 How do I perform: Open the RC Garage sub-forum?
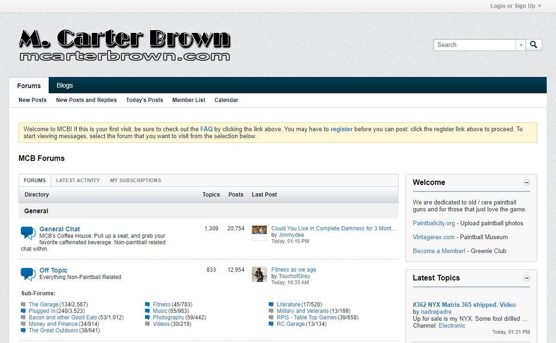[291, 324]
